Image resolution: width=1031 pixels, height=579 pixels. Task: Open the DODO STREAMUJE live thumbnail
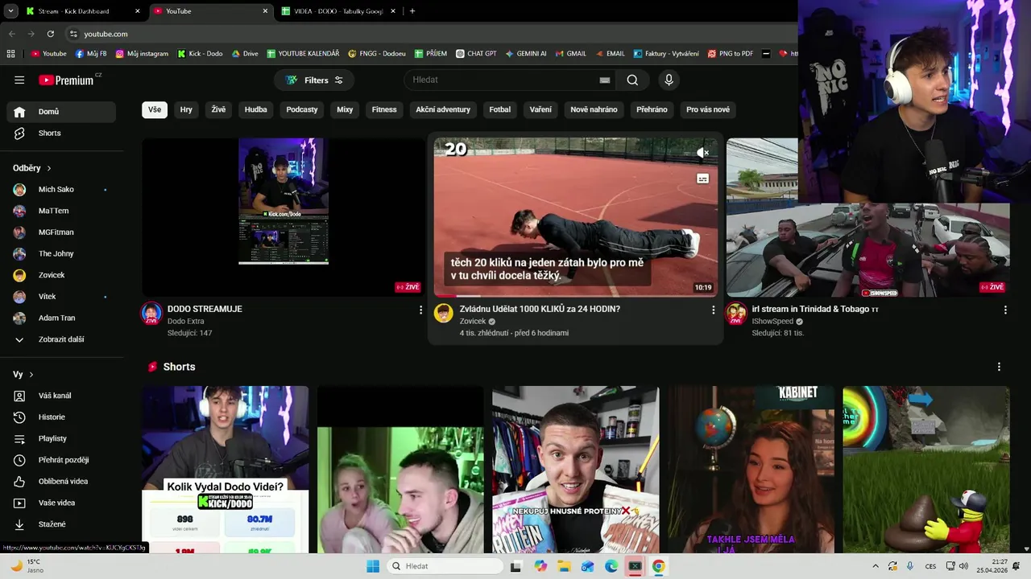click(x=284, y=217)
